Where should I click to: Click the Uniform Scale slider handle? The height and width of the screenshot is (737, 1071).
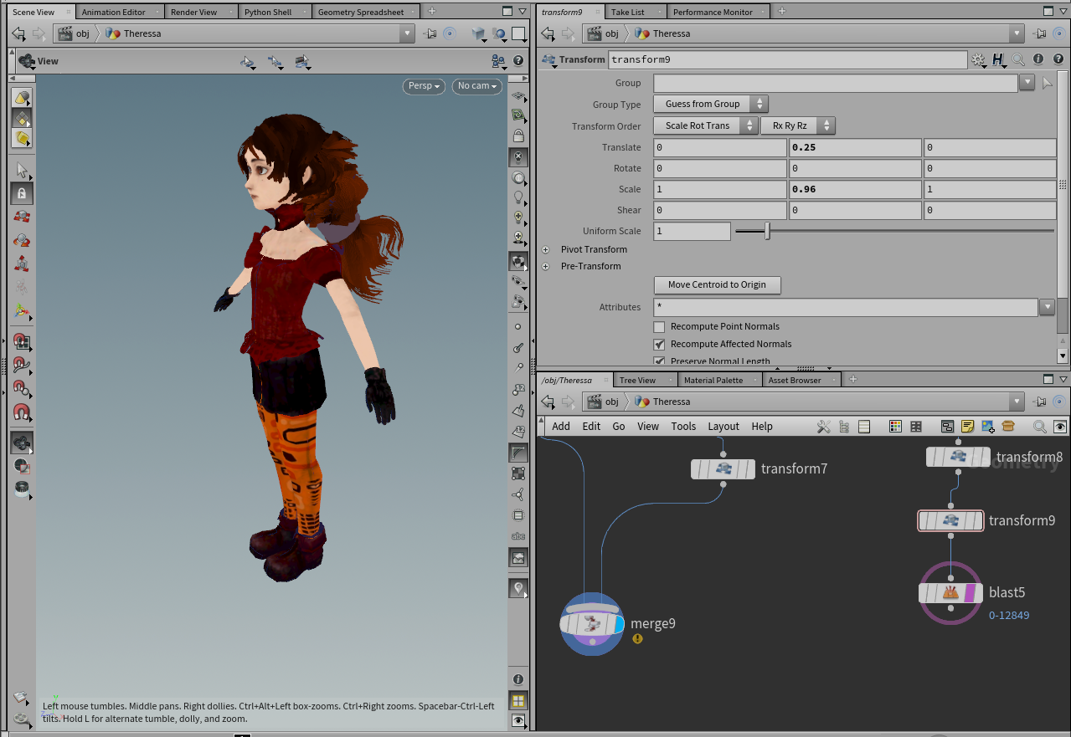tap(767, 231)
